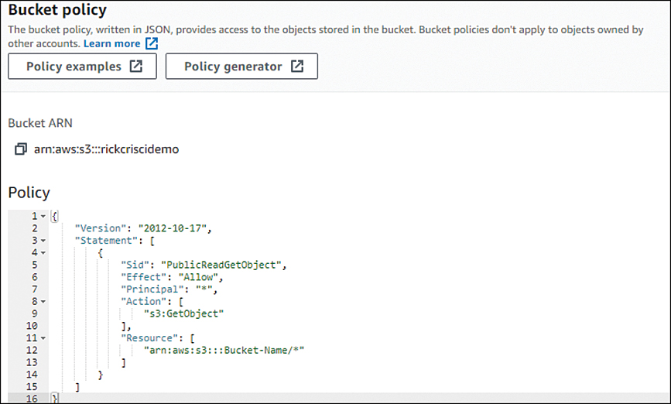The width and height of the screenshot is (671, 404).
Task: Collapse the Statement fold arrow at line 3
Action: click(43, 241)
